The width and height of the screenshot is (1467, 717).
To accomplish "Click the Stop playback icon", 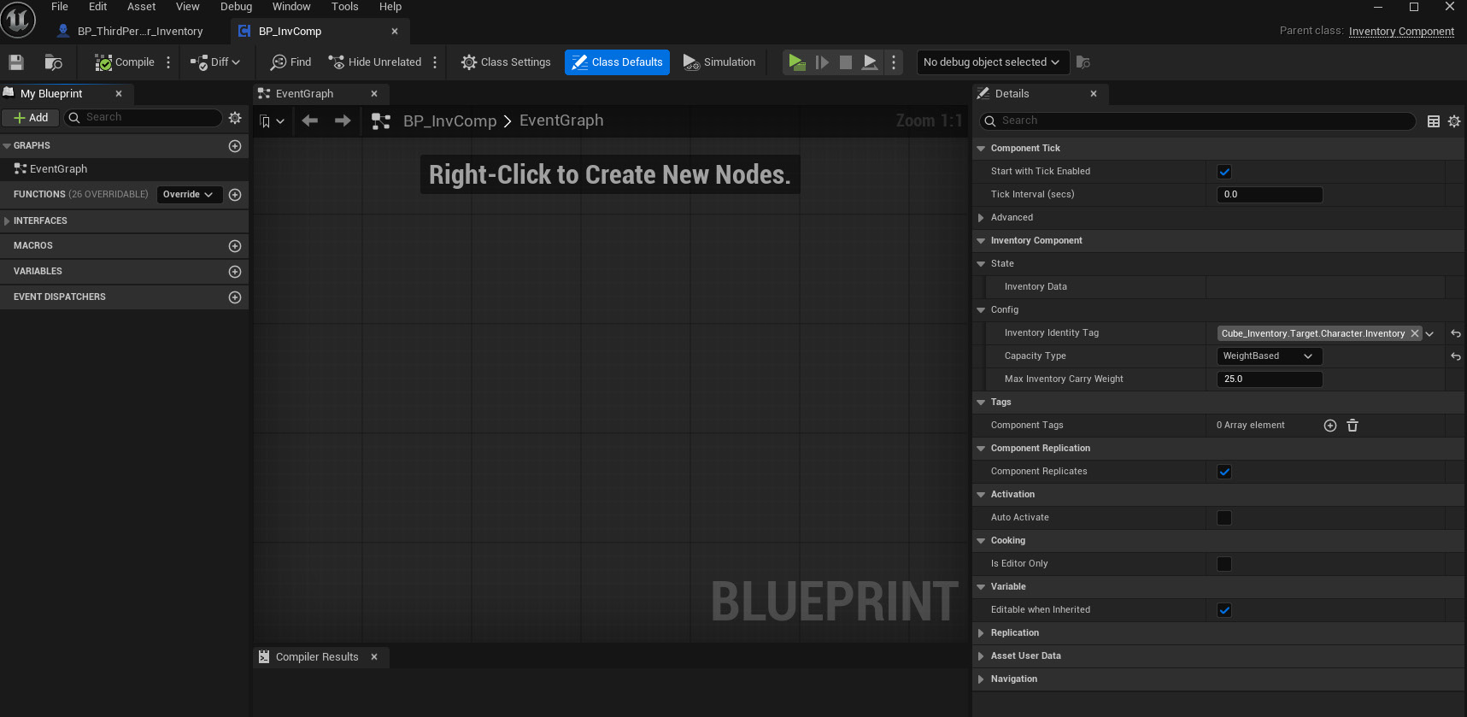I will click(846, 62).
